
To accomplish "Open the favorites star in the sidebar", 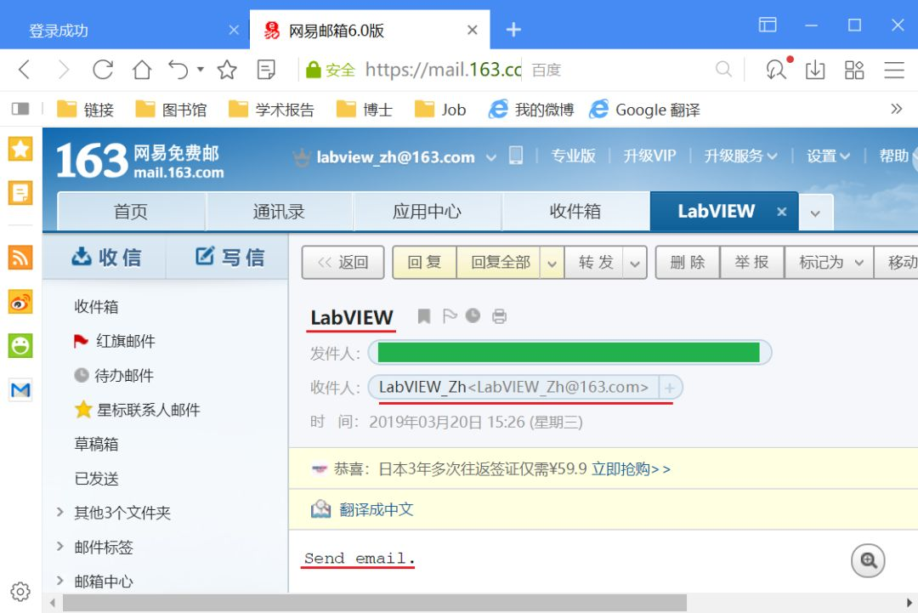I will click(x=20, y=149).
